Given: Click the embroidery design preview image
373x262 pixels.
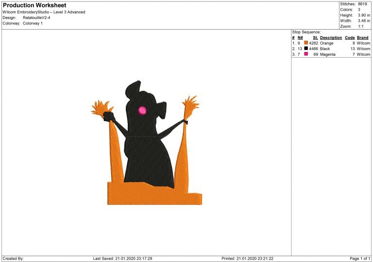Looking at the screenshot, I should [147, 143].
